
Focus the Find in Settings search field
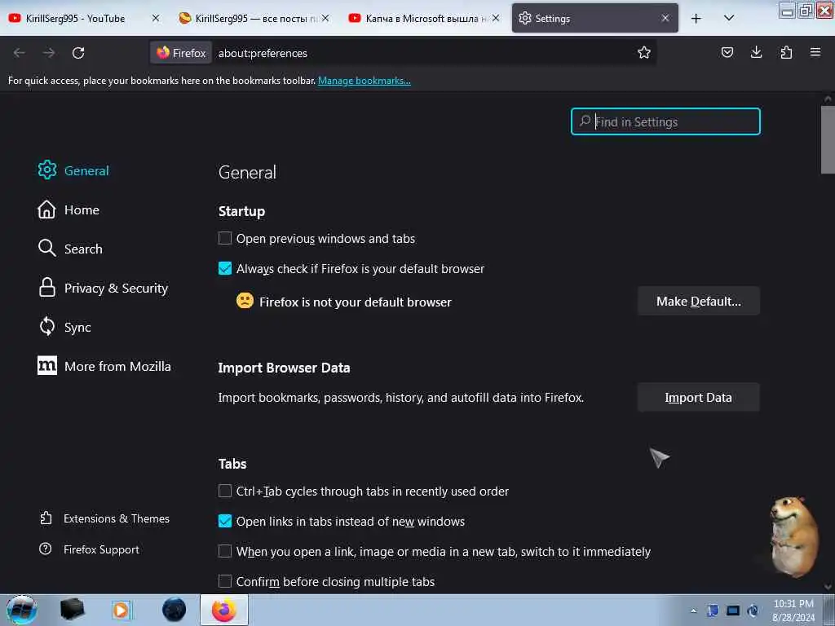[x=665, y=121]
